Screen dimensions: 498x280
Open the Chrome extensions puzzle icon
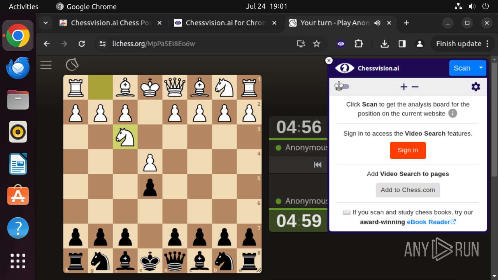coord(359,44)
